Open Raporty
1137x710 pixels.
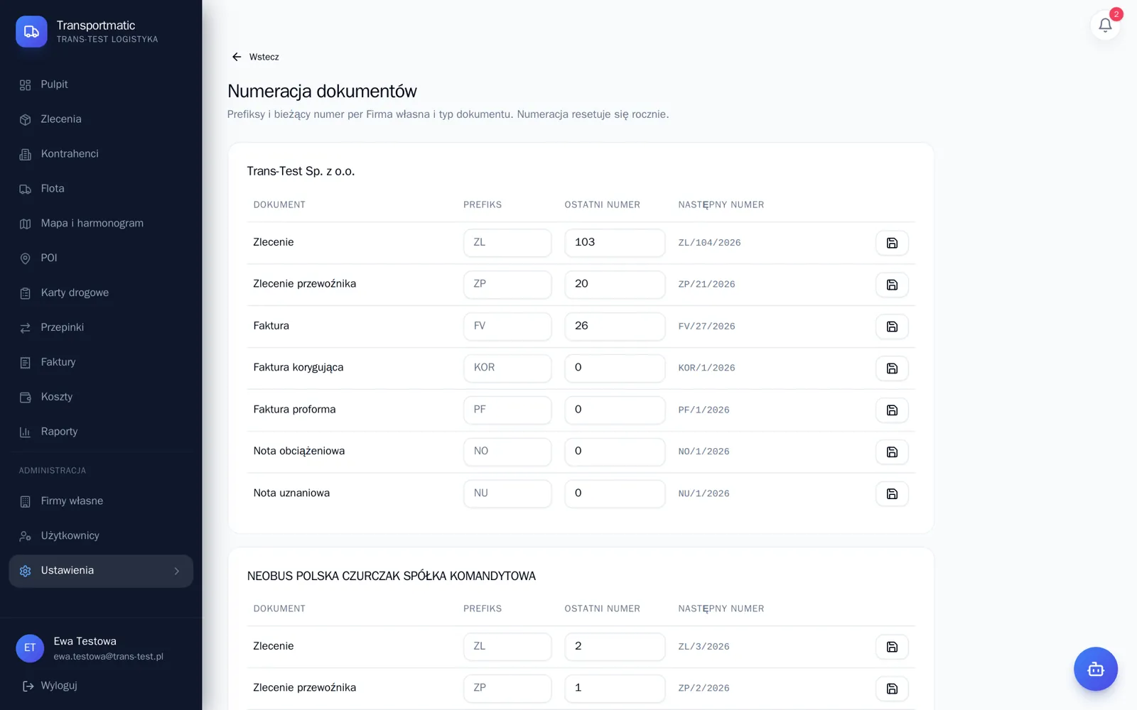coord(101,432)
